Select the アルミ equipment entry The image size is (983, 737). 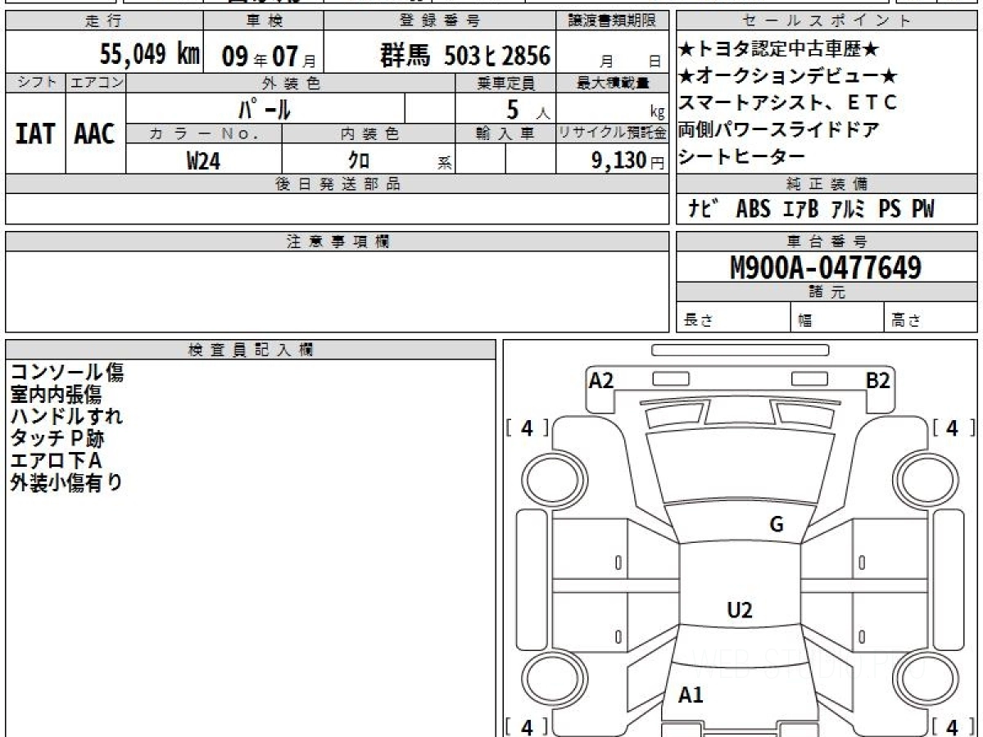pos(848,209)
